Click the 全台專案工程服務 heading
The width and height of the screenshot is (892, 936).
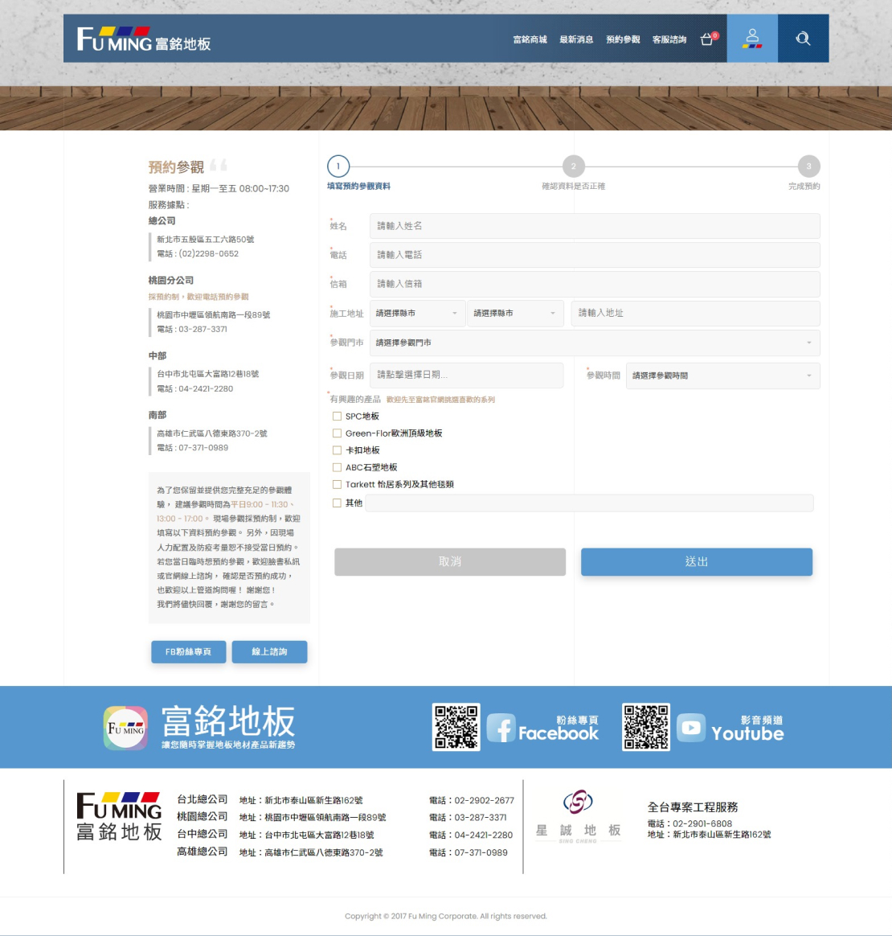pos(693,807)
